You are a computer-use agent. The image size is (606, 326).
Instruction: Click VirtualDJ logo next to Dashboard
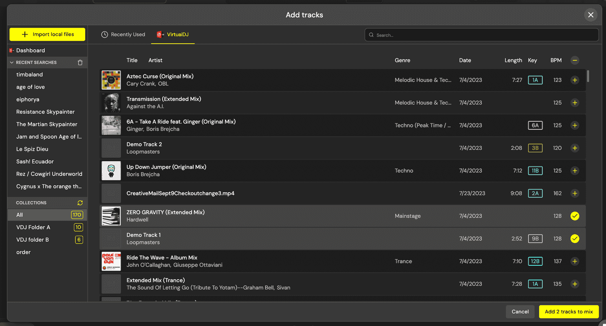pyautogui.click(x=11, y=50)
